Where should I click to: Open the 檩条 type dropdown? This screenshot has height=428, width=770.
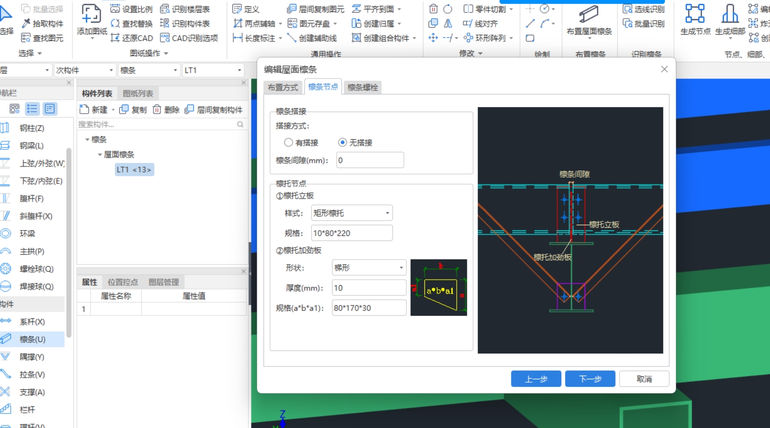click(149, 70)
